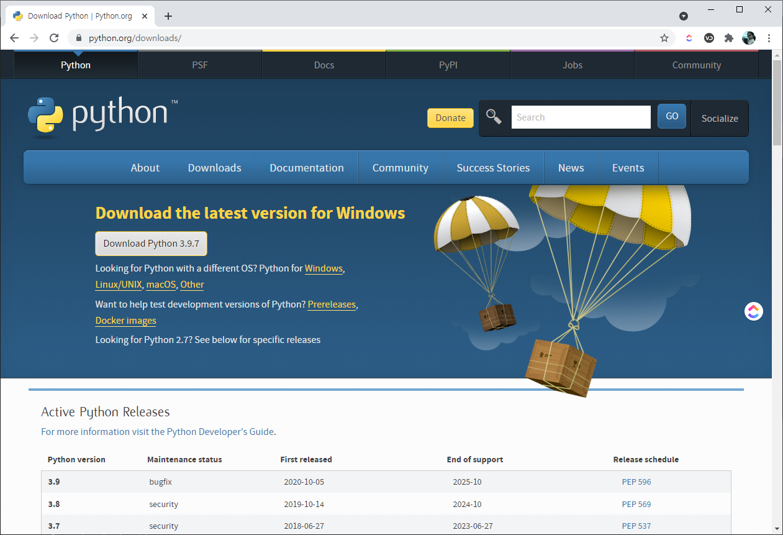The width and height of the screenshot is (783, 535).
Task: Open the Prereleases link
Action: tap(332, 304)
